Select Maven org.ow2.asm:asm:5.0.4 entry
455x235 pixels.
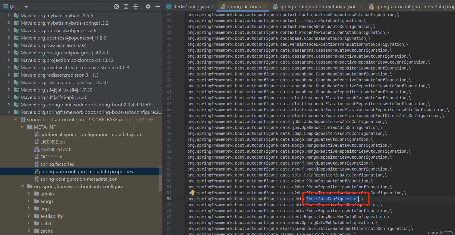coord(54,45)
